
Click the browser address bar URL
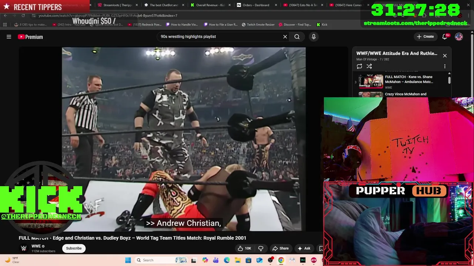pyautogui.click(x=108, y=16)
